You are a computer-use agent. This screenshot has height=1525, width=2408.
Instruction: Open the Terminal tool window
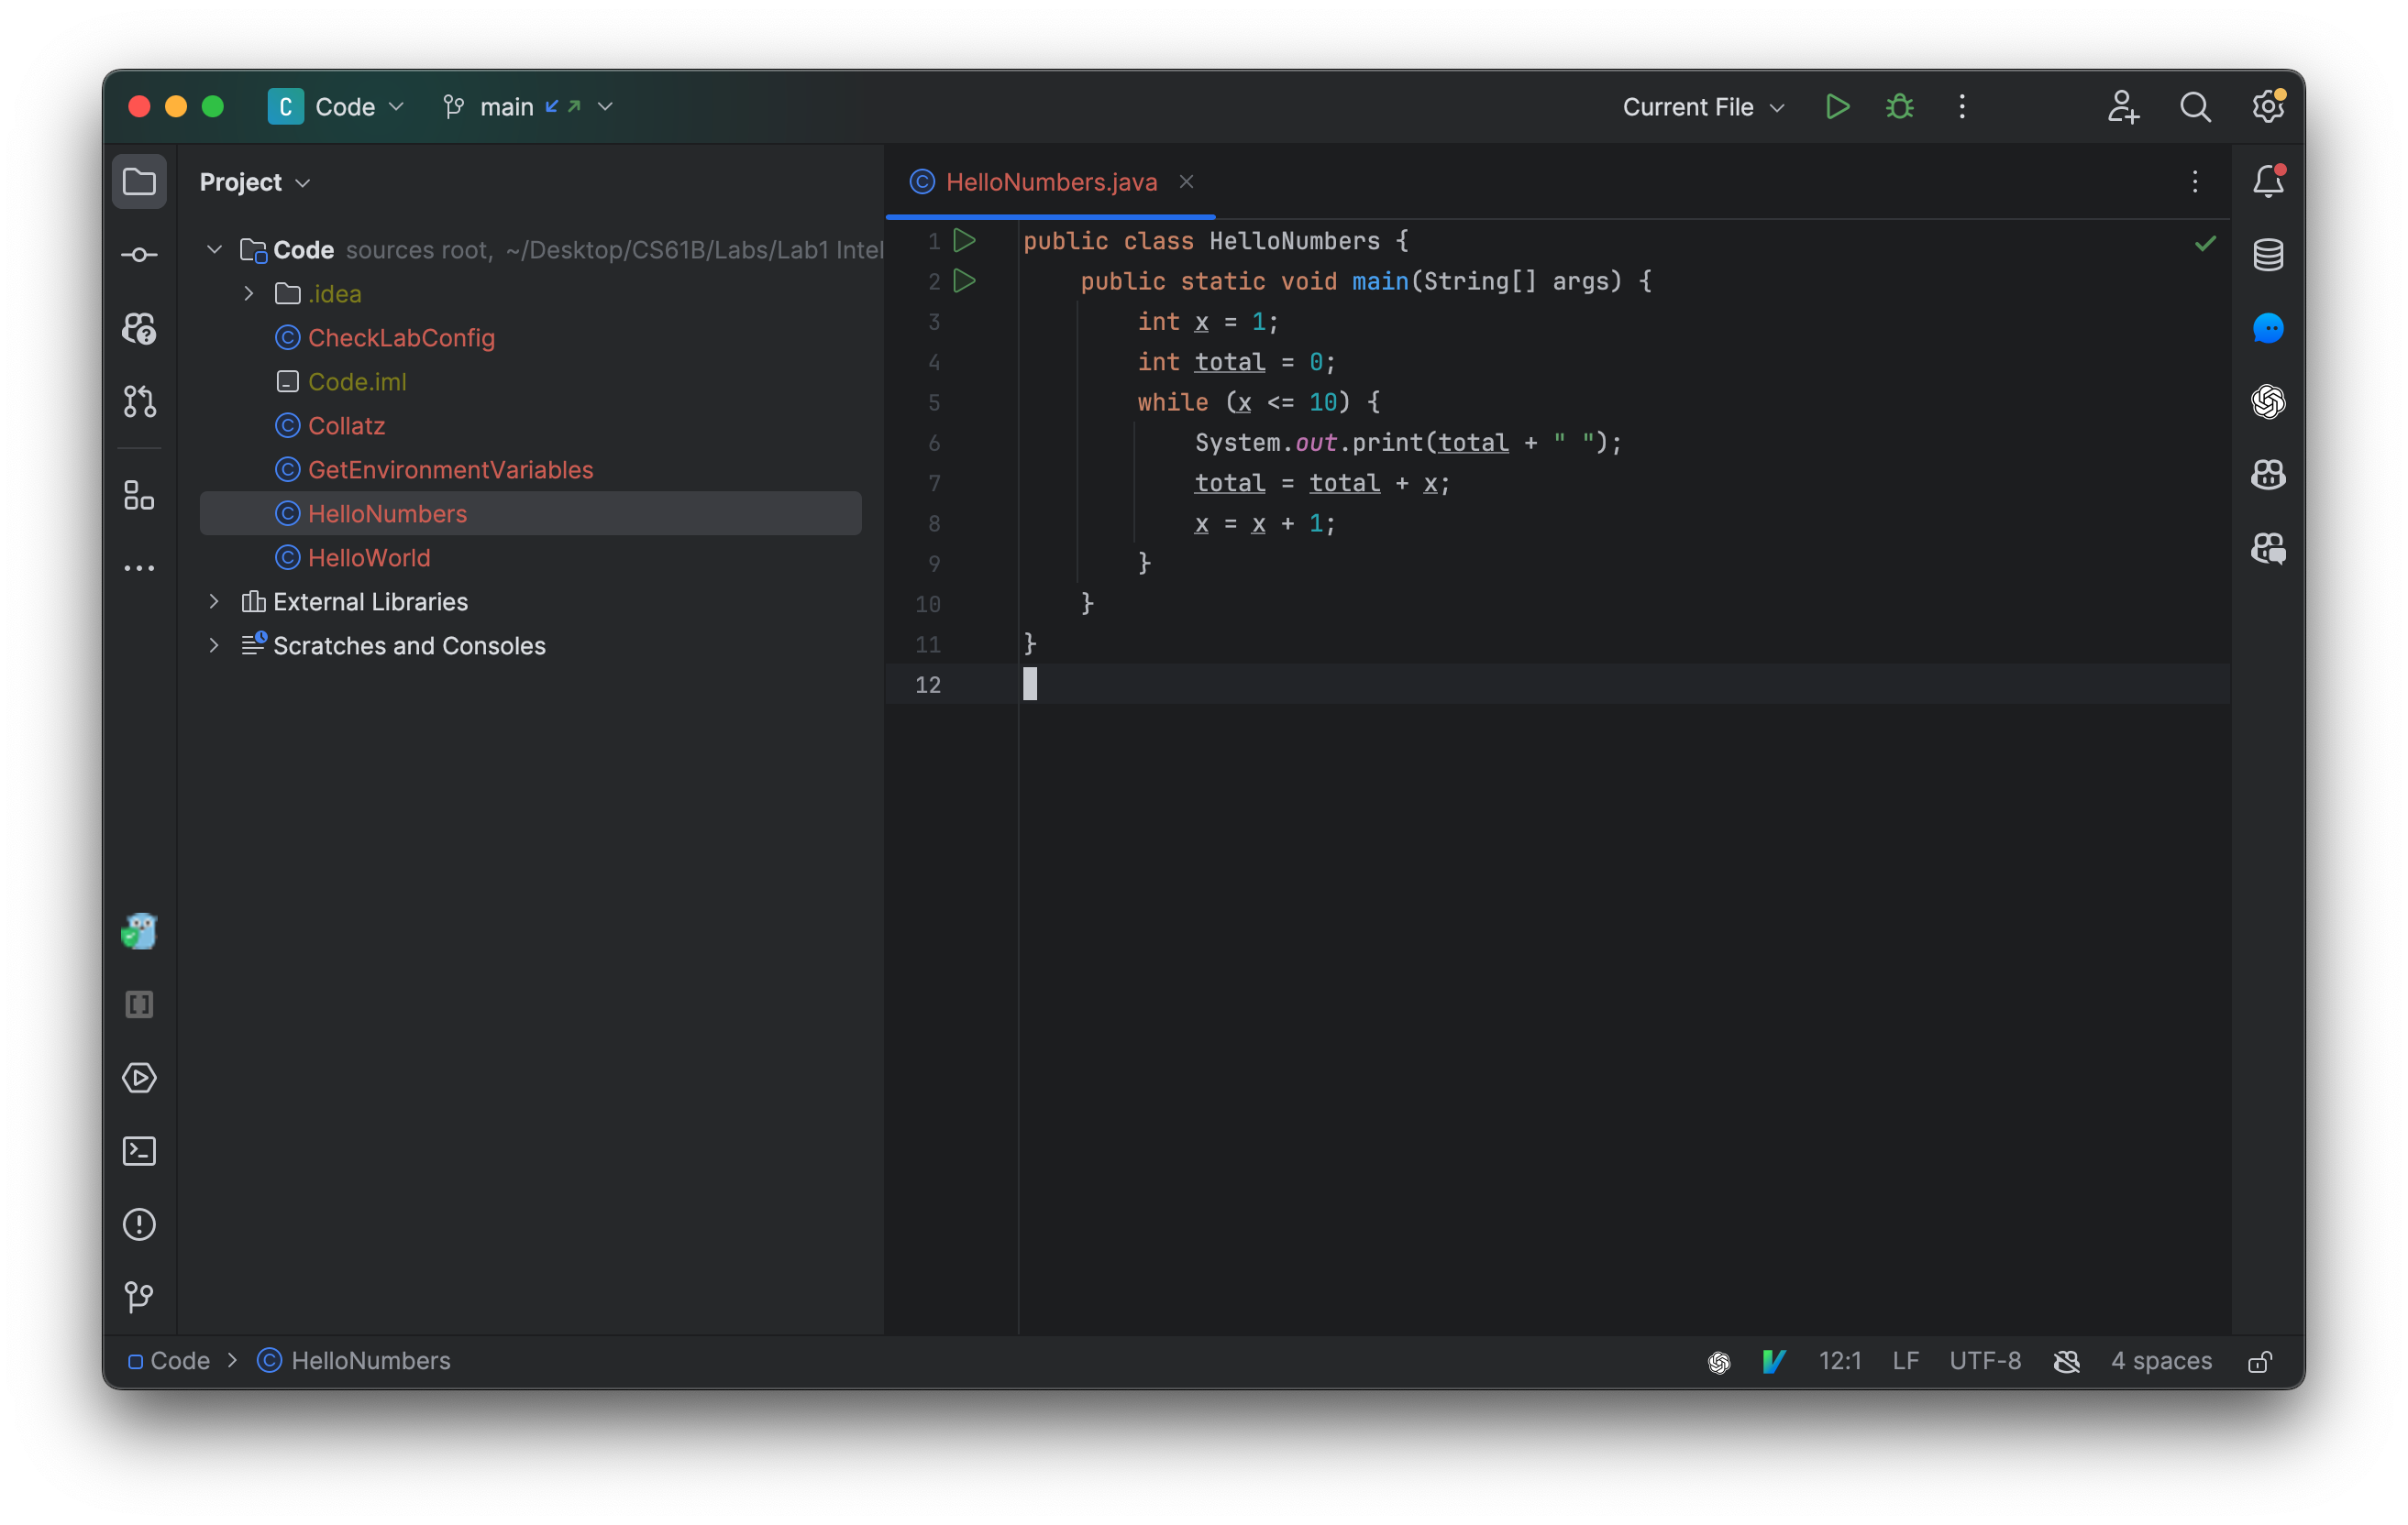(139, 1151)
